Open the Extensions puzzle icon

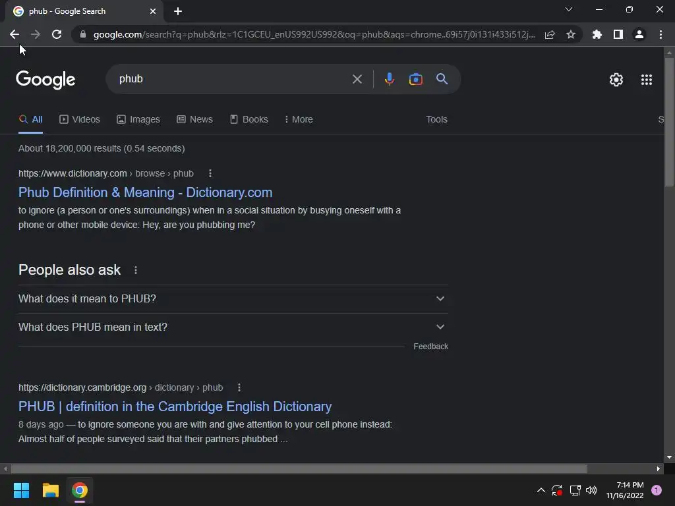coord(597,34)
